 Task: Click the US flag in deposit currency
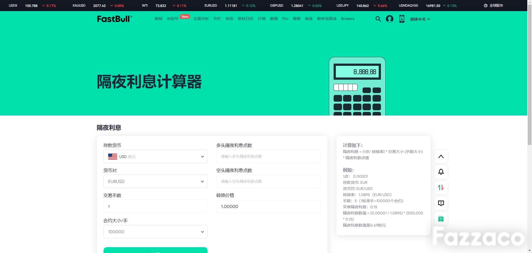coord(112,157)
